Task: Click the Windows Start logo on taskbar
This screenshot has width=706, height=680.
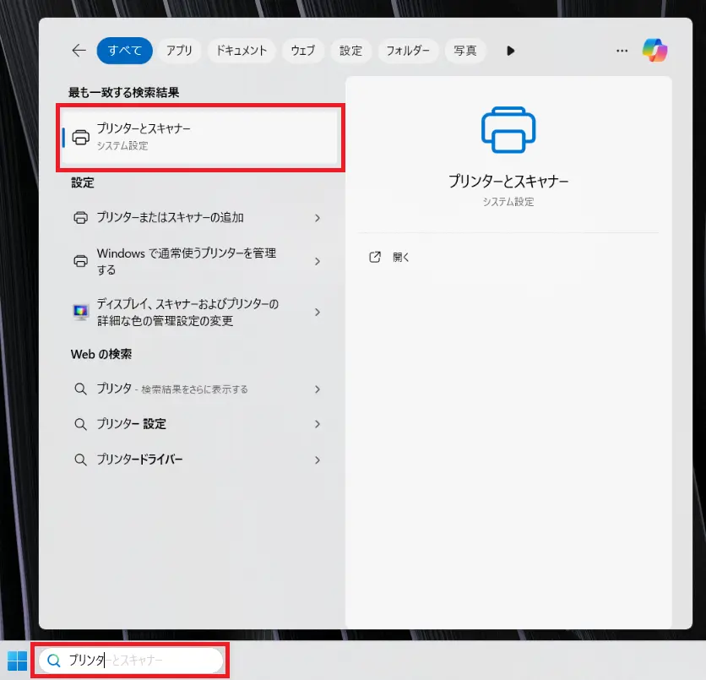Action: (17, 661)
